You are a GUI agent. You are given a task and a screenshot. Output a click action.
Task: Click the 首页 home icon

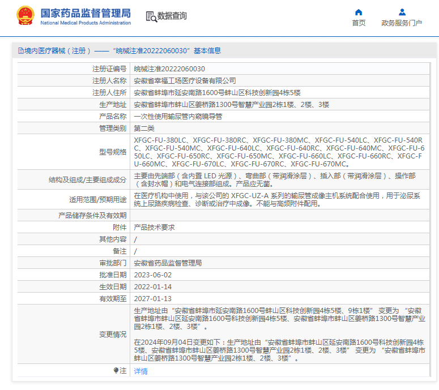(359, 12)
